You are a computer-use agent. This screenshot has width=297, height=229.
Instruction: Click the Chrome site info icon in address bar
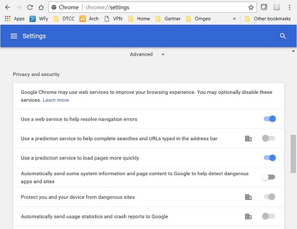[x=54, y=8]
